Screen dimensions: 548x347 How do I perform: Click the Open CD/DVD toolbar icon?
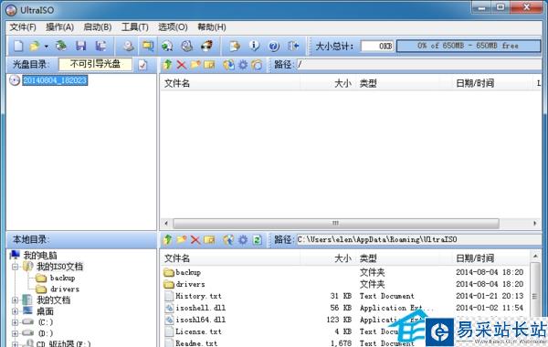[61, 46]
